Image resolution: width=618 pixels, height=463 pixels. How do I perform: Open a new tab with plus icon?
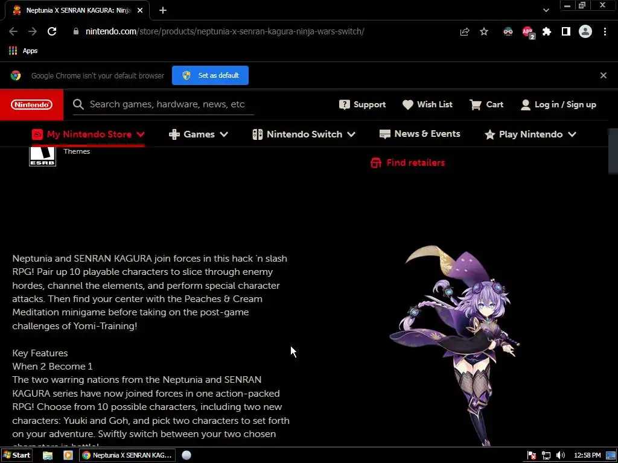tap(163, 11)
